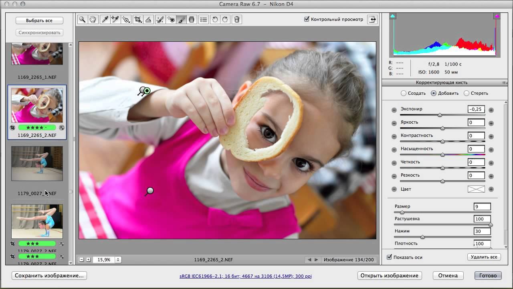Select the Zoom magnifier tool

tap(82, 19)
